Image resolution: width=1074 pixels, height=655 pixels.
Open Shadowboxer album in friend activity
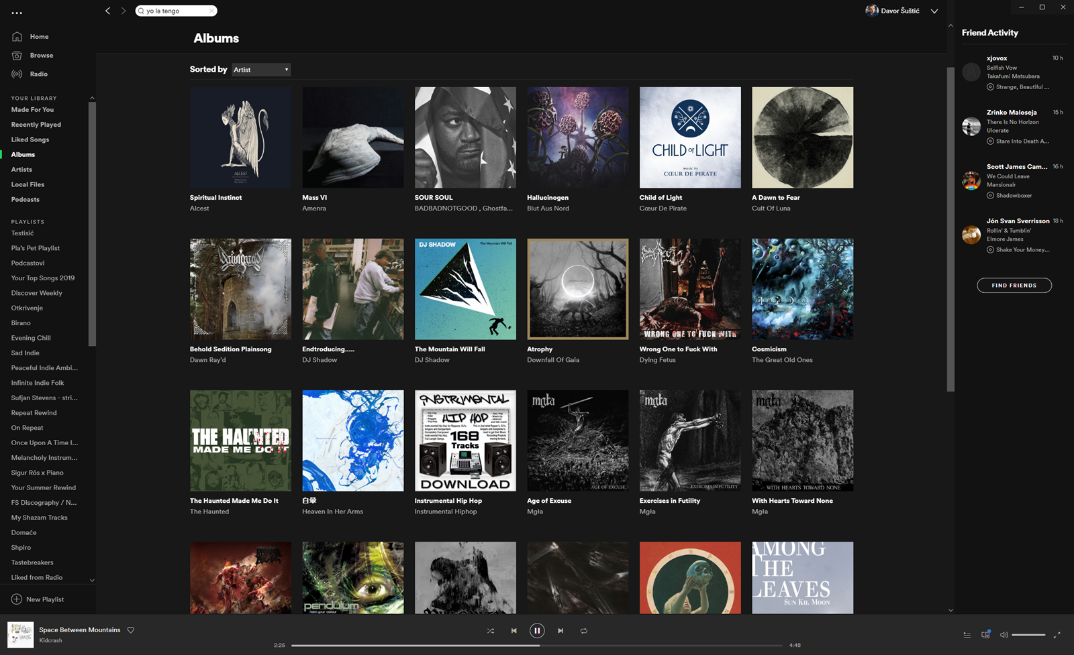click(1014, 196)
